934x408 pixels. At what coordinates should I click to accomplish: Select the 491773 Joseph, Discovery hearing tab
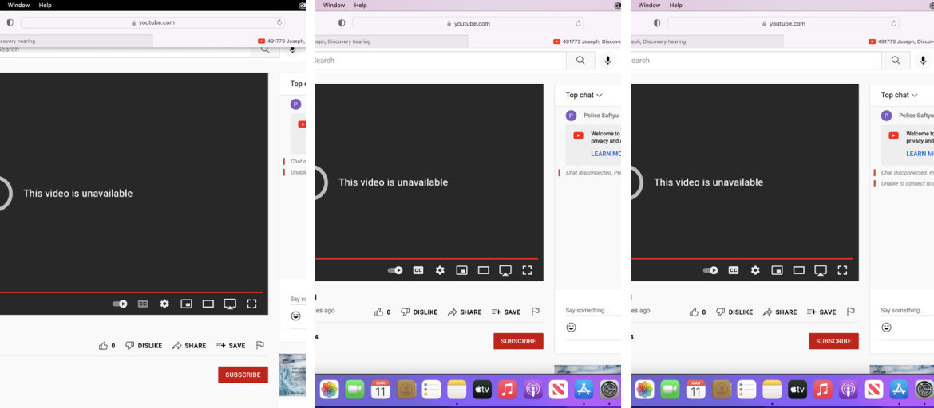(591, 41)
